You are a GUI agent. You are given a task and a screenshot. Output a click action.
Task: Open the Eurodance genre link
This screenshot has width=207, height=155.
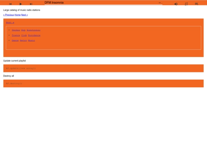point(34,35)
